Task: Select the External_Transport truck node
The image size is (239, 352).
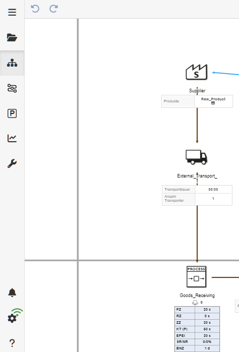Action: (197, 157)
